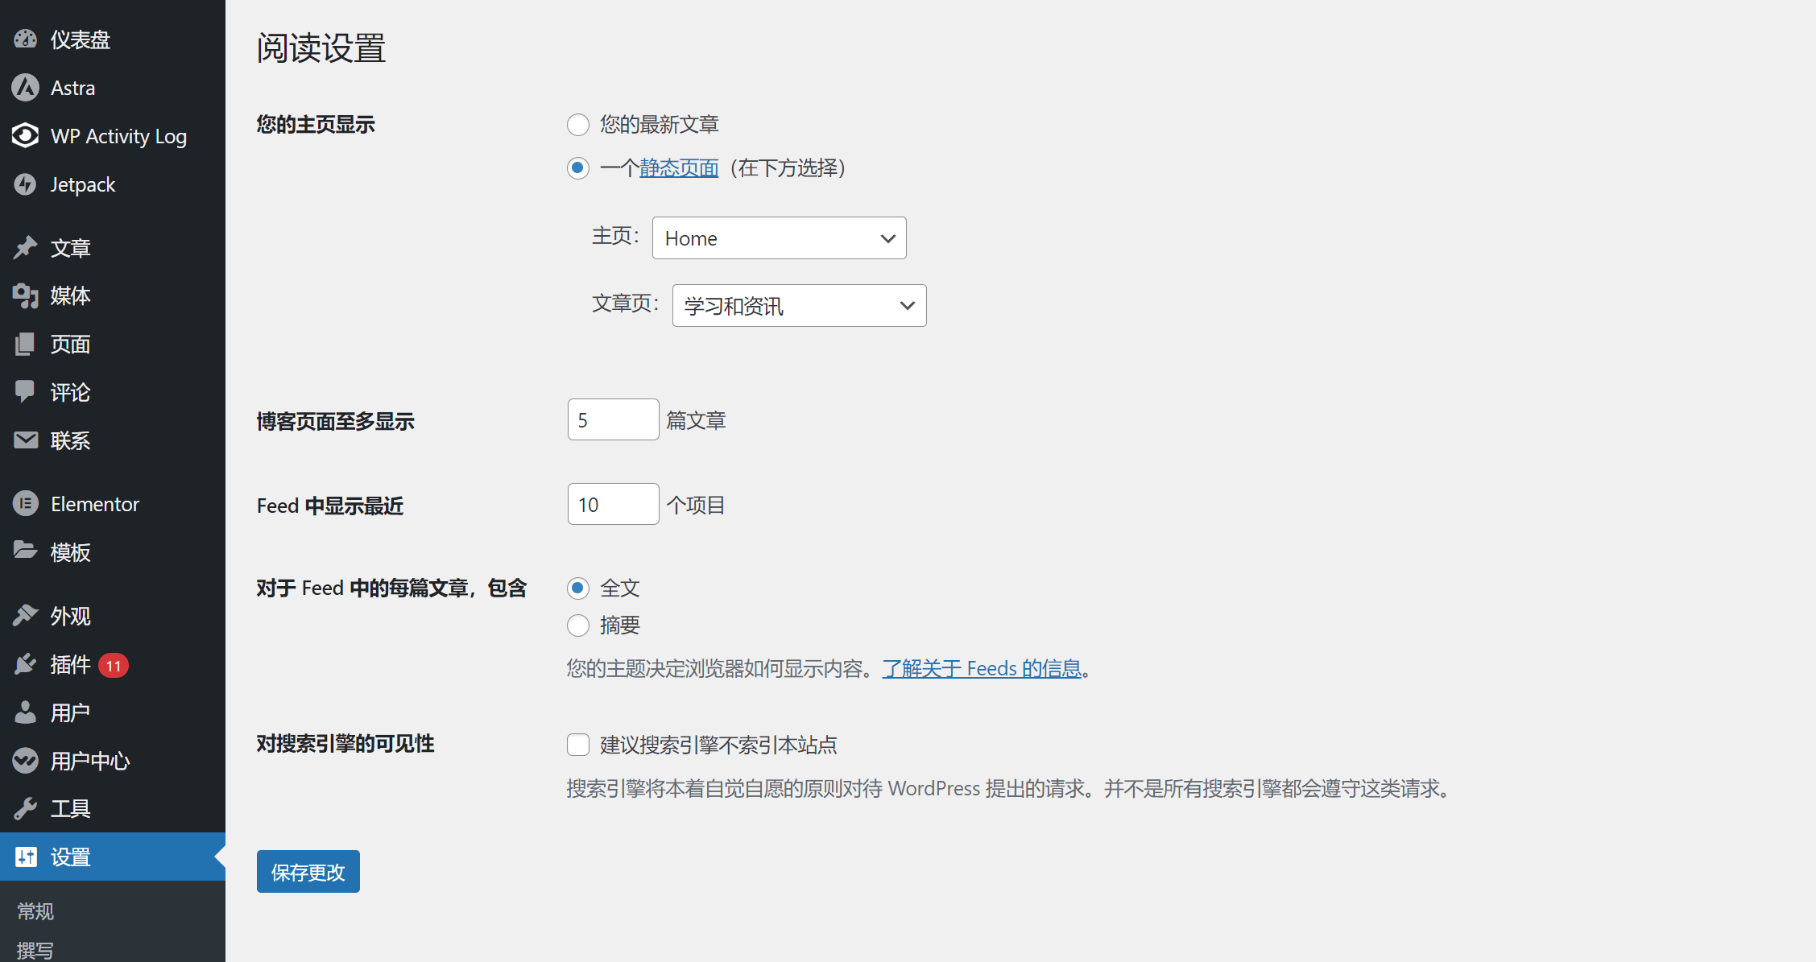Image resolution: width=1816 pixels, height=962 pixels.
Task: Click the wrench icon beside 工具
Action: [x=26, y=808]
